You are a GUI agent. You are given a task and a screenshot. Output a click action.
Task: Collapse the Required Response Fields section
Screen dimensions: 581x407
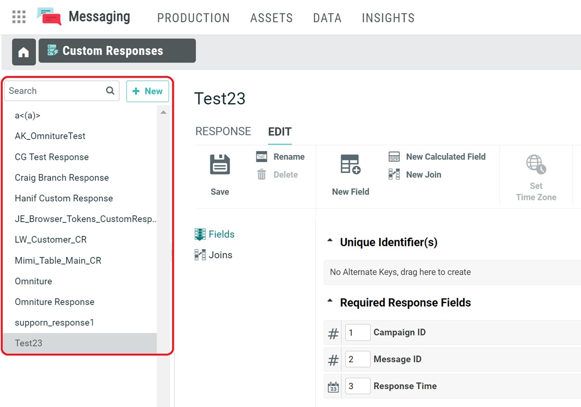pyautogui.click(x=330, y=302)
